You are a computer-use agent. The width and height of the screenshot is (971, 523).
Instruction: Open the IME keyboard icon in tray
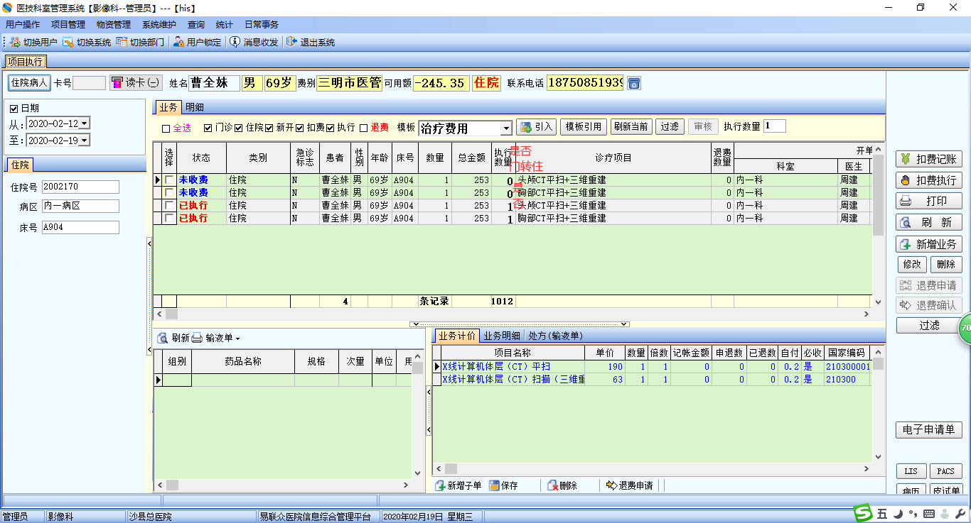tap(929, 513)
